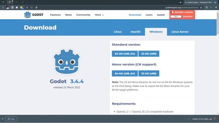Click the zip file icon in the download bar
Screen dimensions: 219x123
(215, 119)
